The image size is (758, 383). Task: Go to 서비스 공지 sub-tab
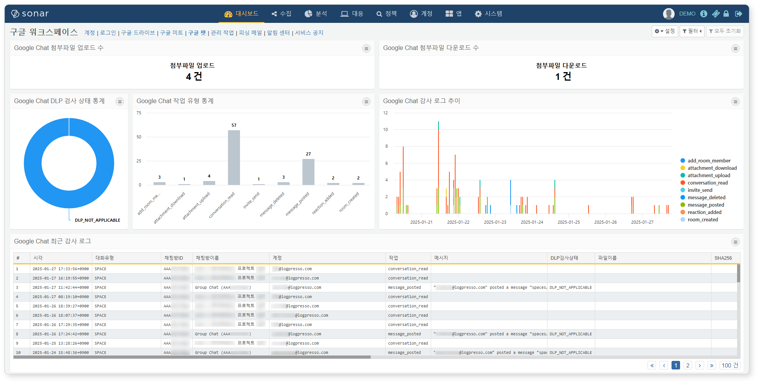pyautogui.click(x=309, y=33)
